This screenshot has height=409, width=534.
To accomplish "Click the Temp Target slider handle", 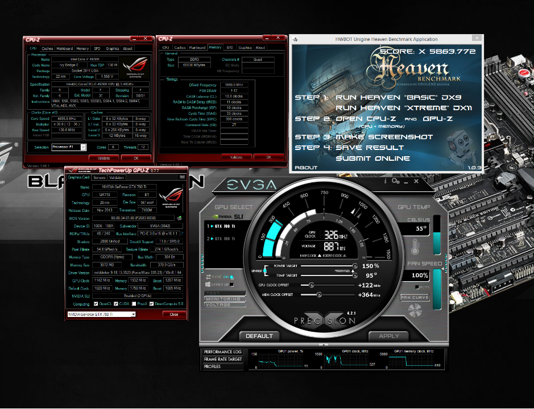I will 355,276.
